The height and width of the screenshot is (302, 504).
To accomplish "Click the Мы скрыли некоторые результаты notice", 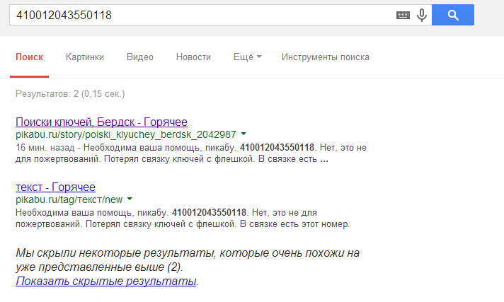I will [188, 260].
